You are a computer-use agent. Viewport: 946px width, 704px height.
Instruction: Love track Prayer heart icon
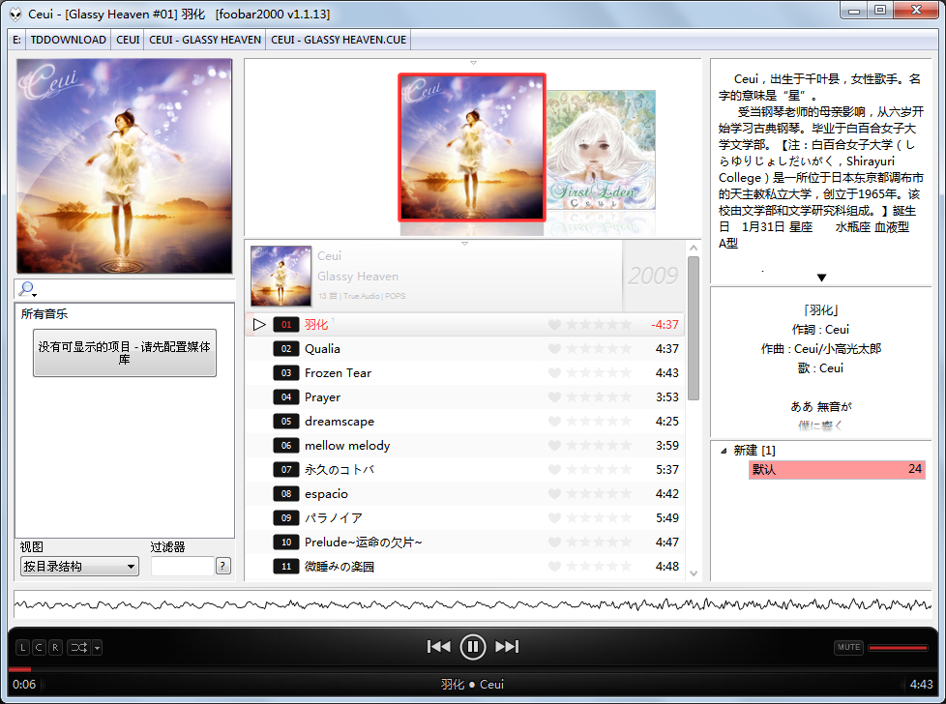point(554,396)
